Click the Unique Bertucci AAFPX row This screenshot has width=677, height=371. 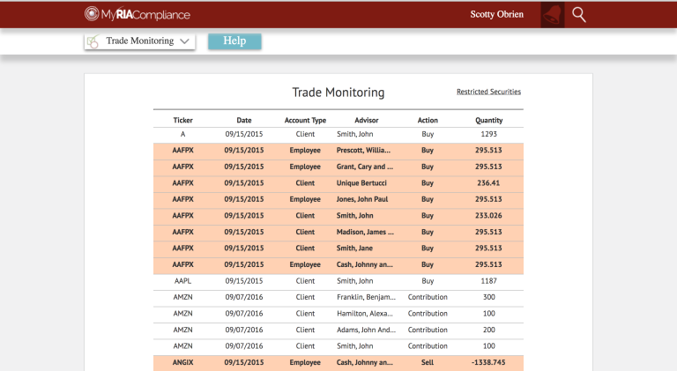338,183
